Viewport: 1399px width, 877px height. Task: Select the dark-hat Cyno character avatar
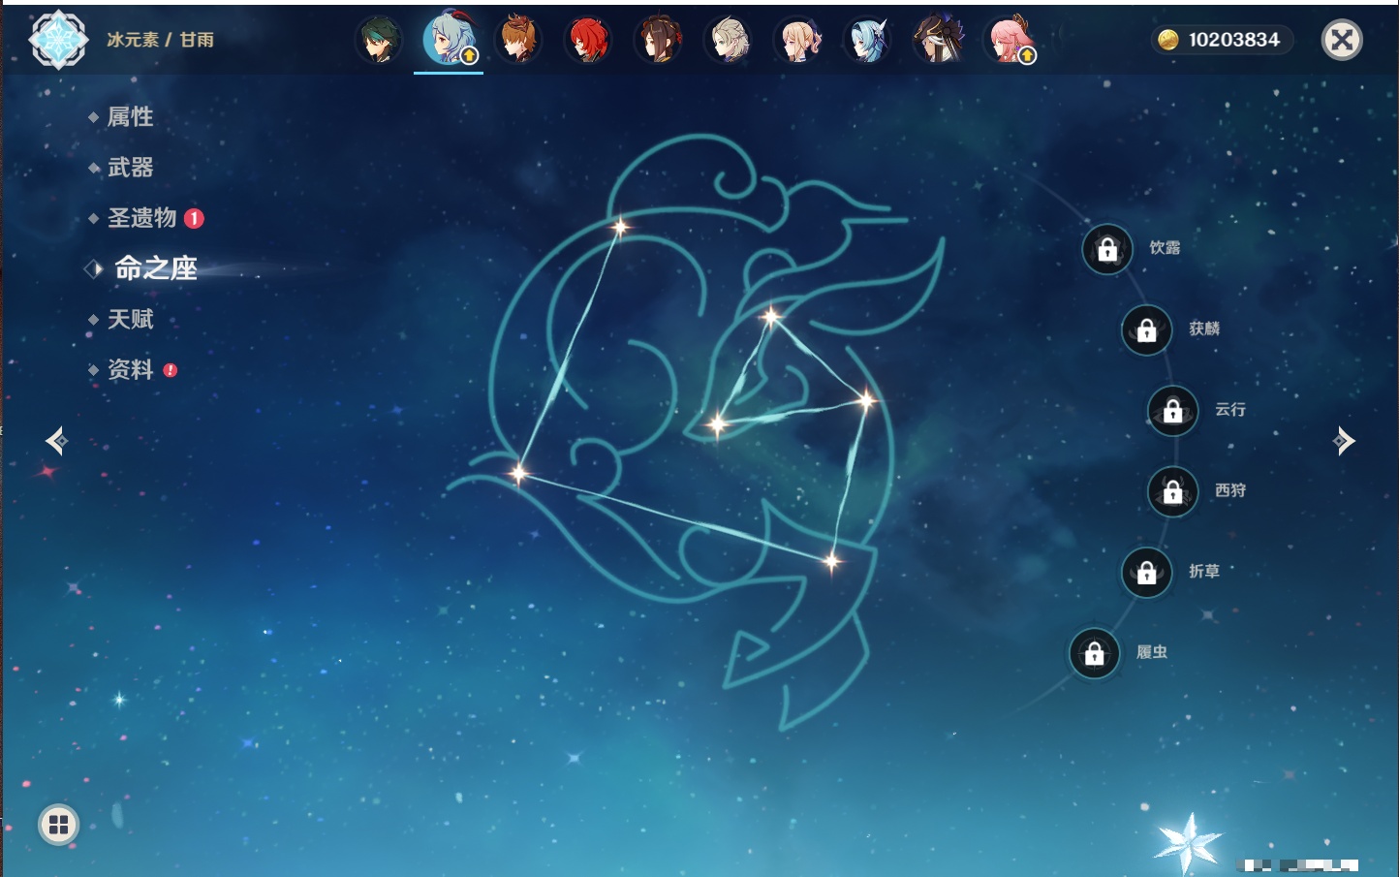click(939, 41)
